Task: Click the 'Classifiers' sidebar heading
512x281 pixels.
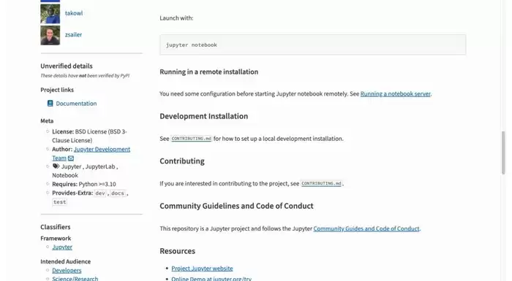Action: pos(56,227)
